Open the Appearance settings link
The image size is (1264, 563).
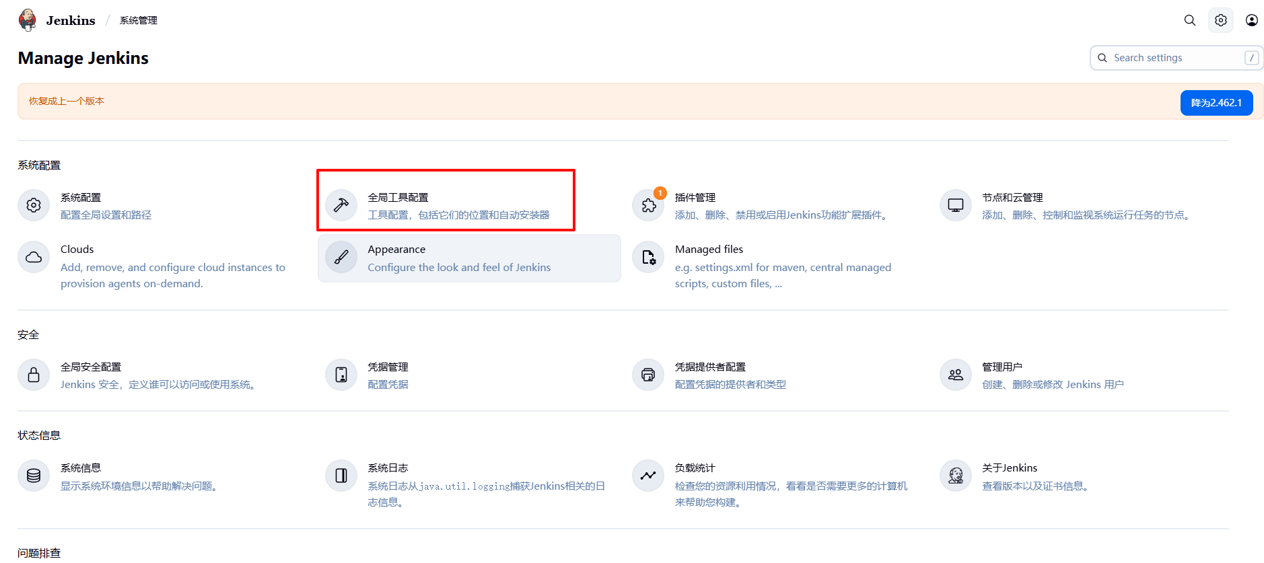[x=396, y=249]
